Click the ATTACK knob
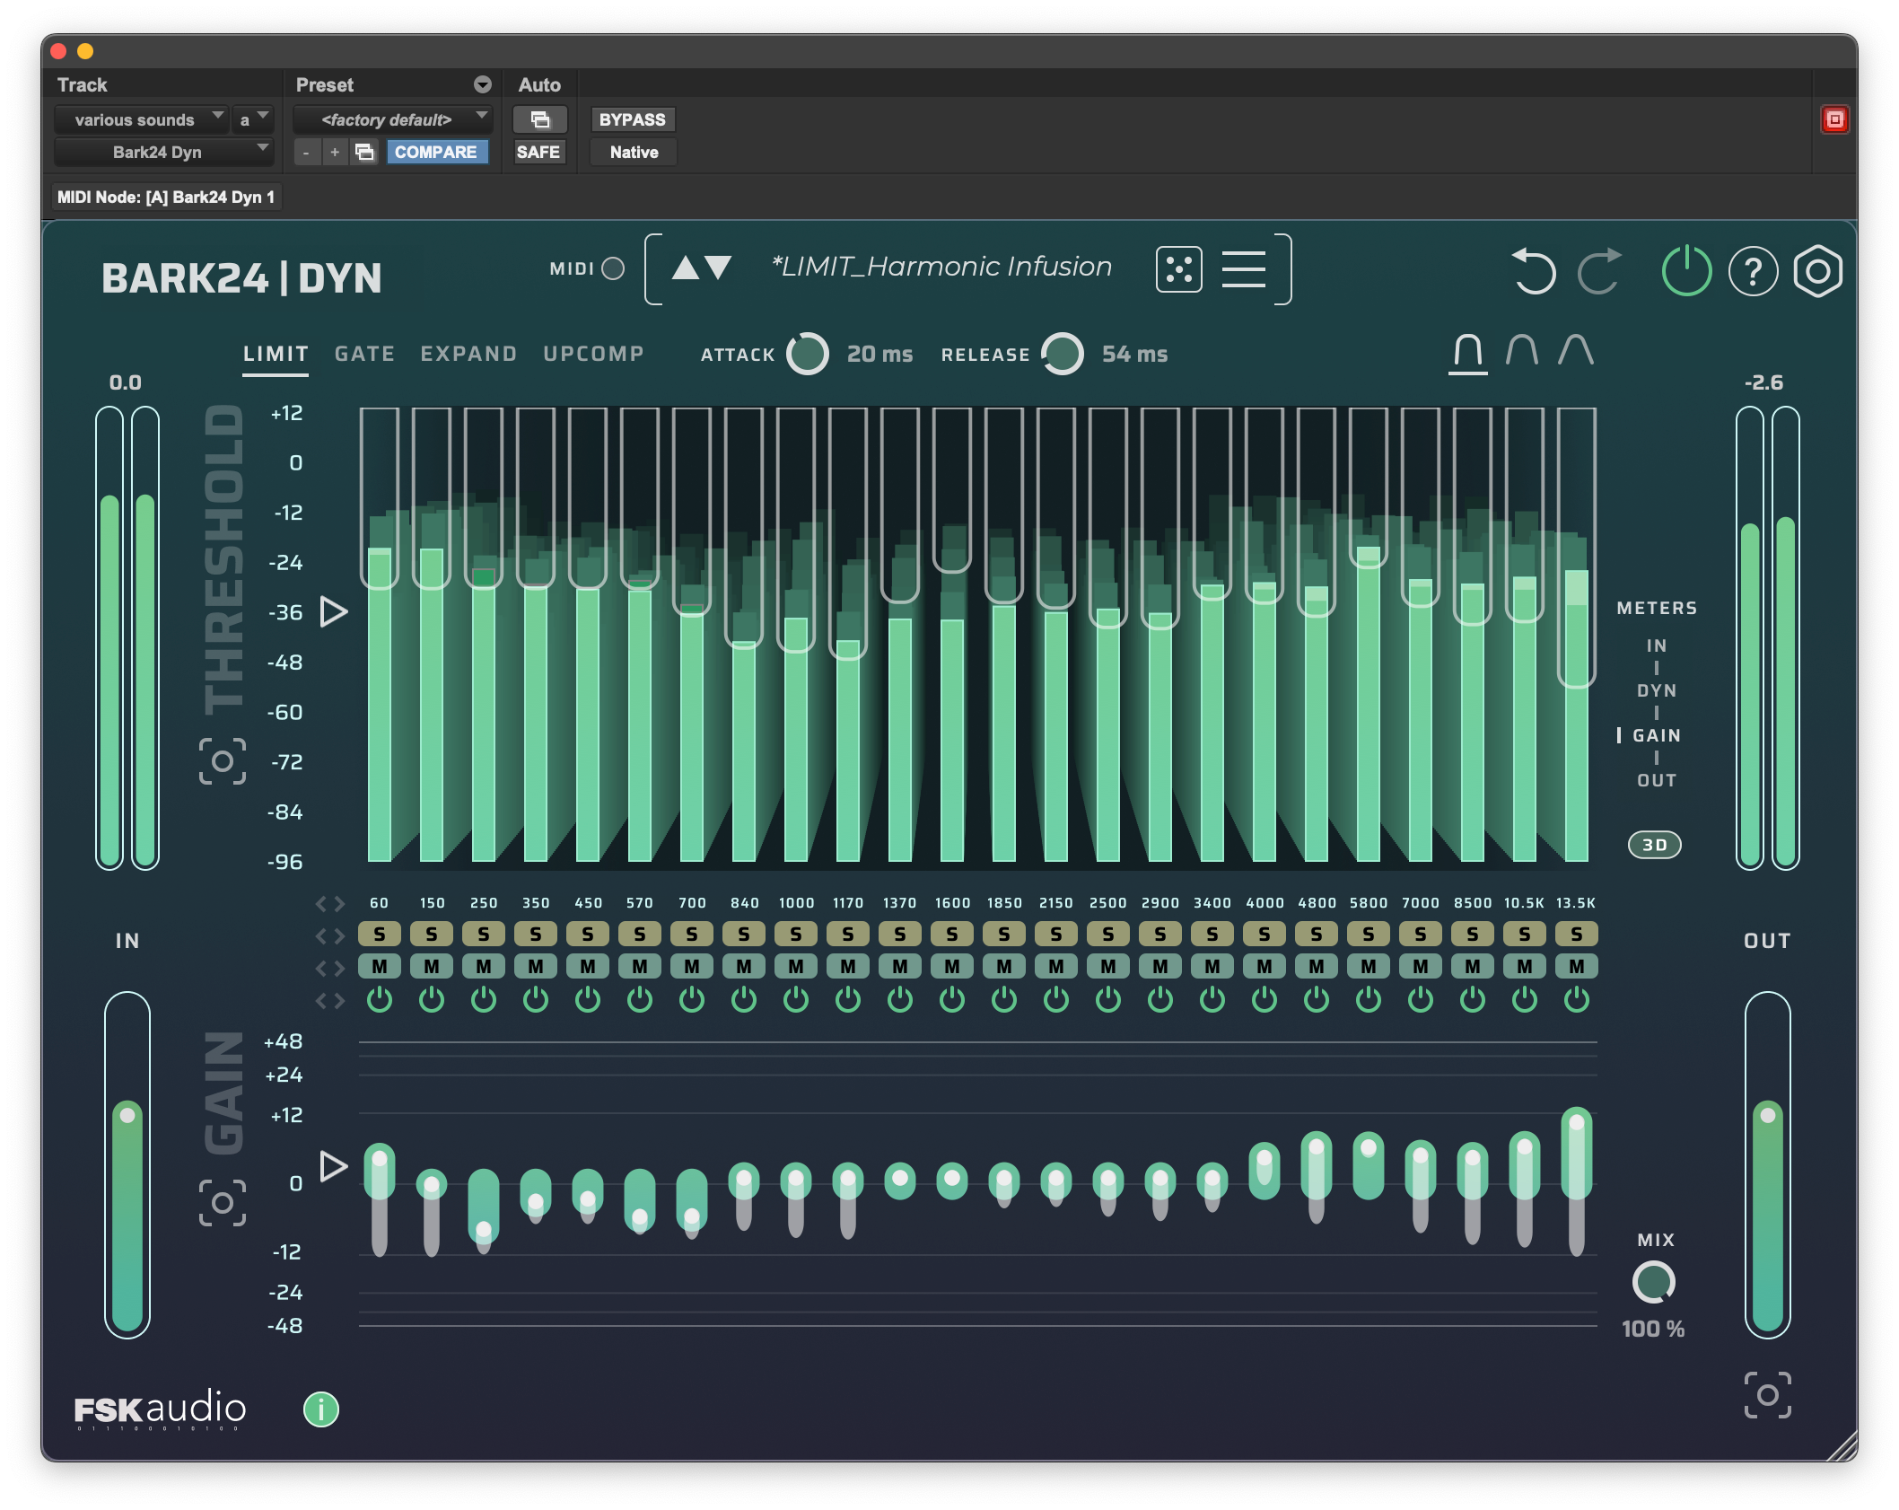Viewport: 1899px width, 1510px height. point(807,354)
